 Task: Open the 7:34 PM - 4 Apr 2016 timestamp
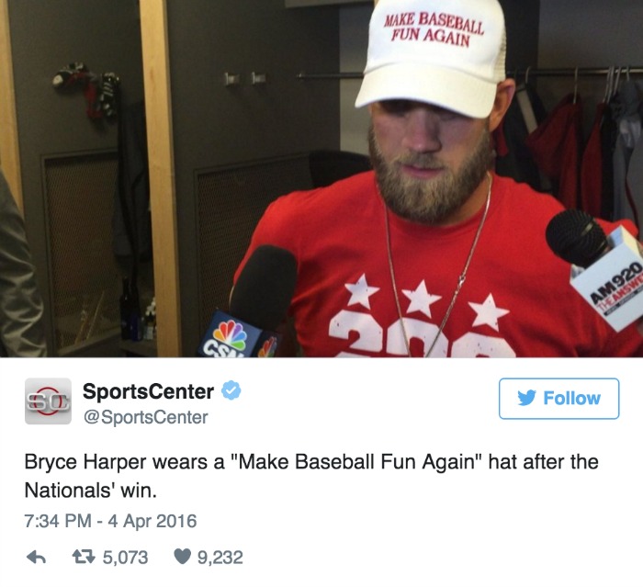click(111, 521)
